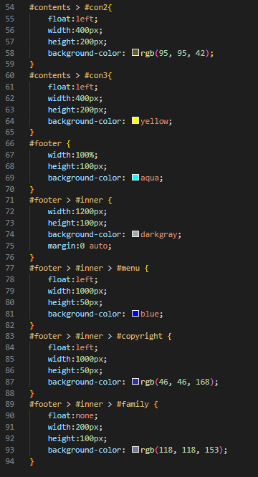Click line number 89 in the gutter
The width and height of the screenshot is (258, 477).
pos(10,404)
